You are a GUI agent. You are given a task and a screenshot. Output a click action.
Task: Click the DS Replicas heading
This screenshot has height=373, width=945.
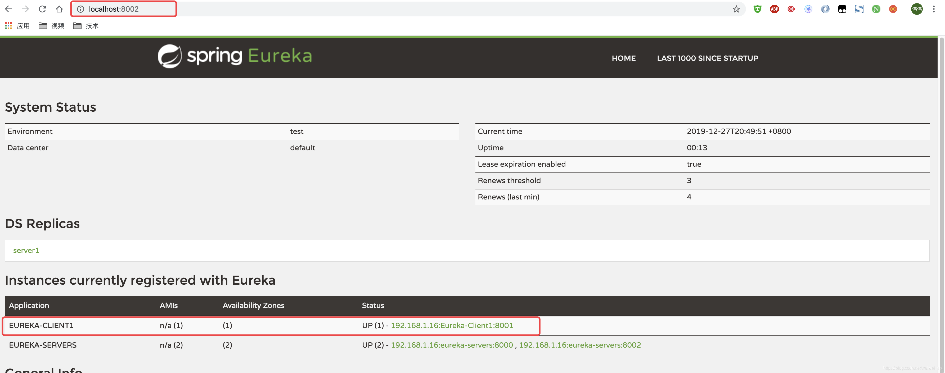coord(42,223)
